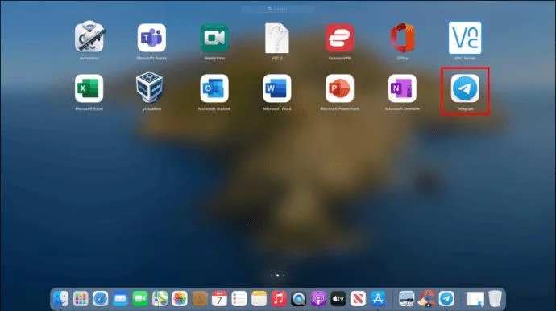Launch Microsoft OneNote app
This screenshot has width=556, height=311.
tap(402, 88)
